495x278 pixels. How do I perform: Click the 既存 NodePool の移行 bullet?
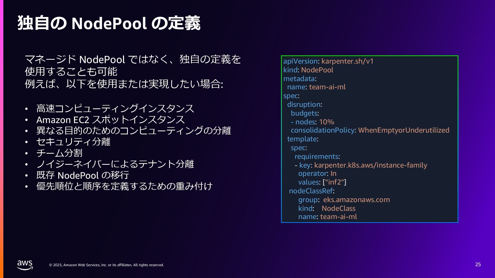pyautogui.click(x=82, y=175)
